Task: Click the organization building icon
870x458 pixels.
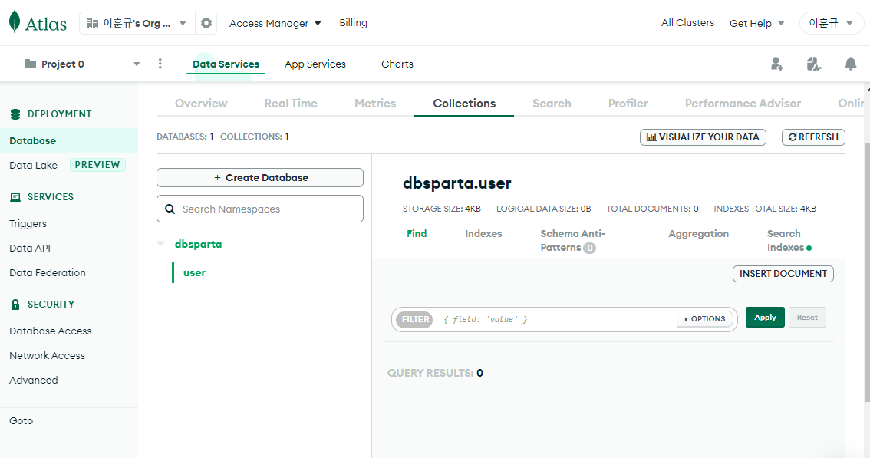Action: (x=92, y=23)
